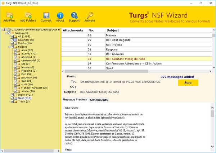
Task: Click the Stop button
Action: pyautogui.click(x=188, y=83)
